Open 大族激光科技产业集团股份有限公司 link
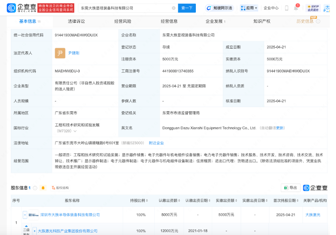This screenshot has width=336, height=235. click(67, 231)
